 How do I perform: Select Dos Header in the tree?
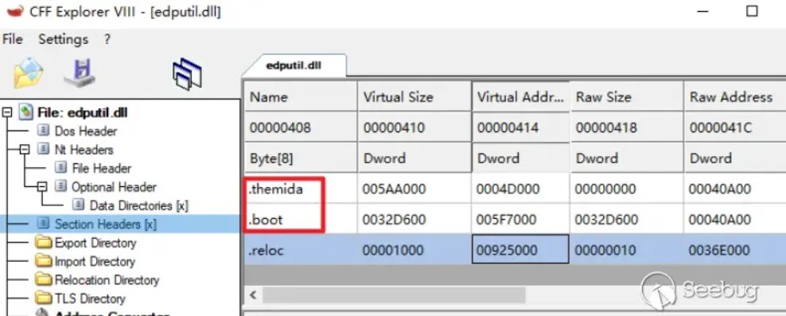coord(86,131)
